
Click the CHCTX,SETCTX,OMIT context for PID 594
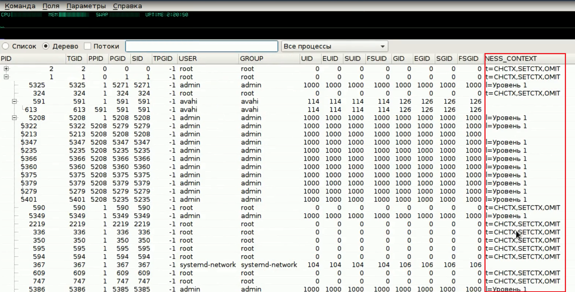click(523, 257)
